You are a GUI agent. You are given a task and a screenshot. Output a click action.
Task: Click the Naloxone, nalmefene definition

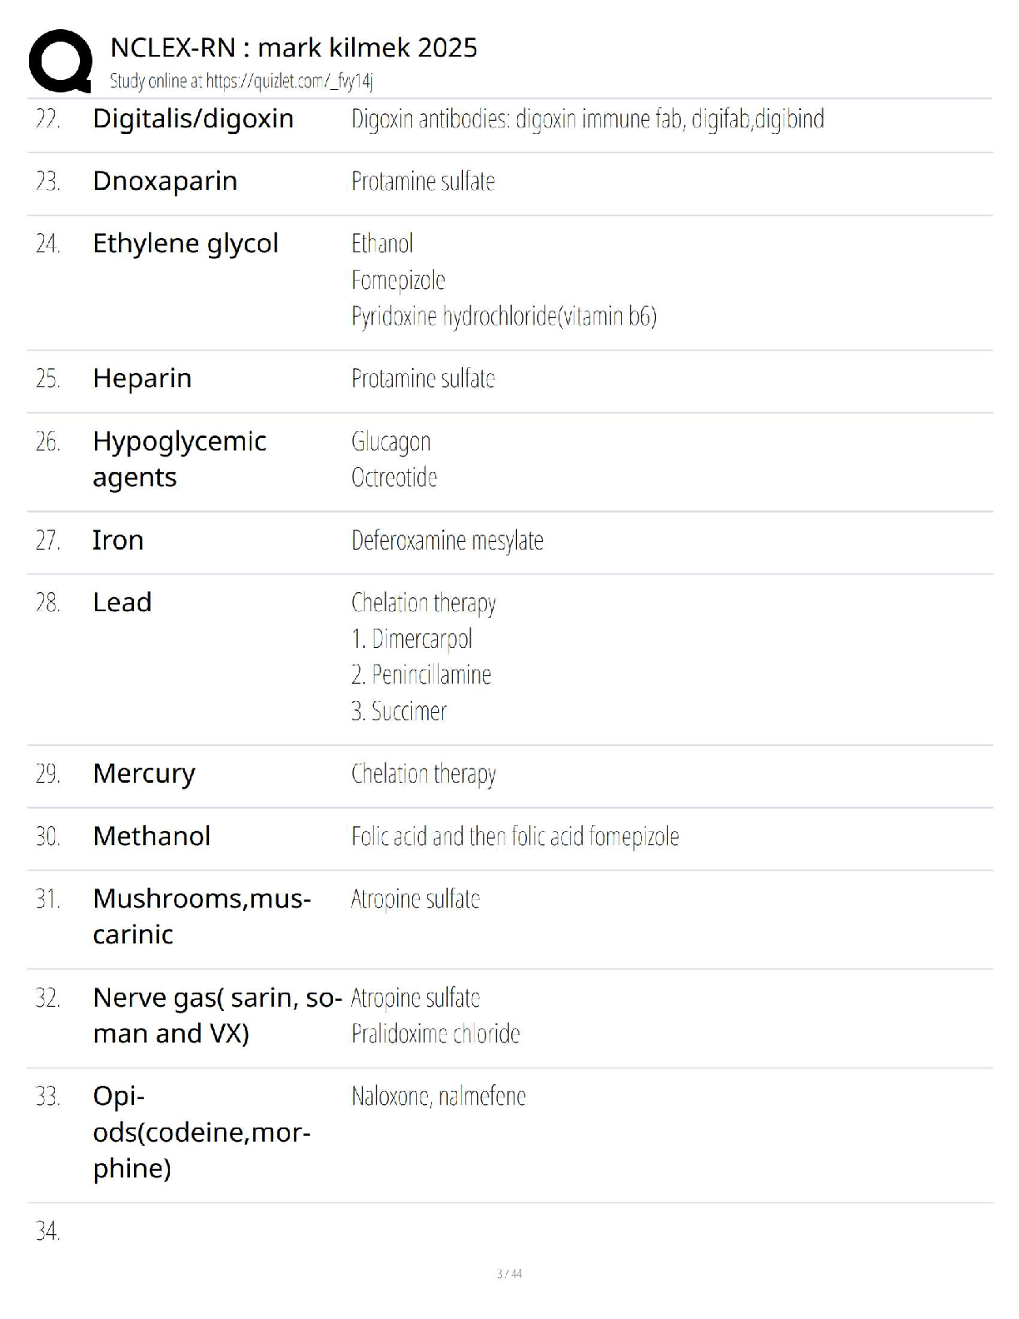439,1097
